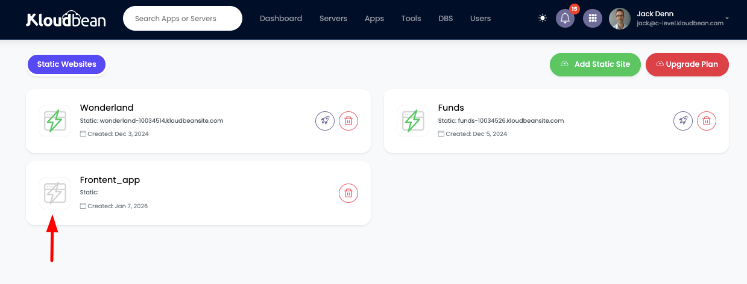747x284 pixels.
Task: Open the Servers menu
Action: (333, 19)
